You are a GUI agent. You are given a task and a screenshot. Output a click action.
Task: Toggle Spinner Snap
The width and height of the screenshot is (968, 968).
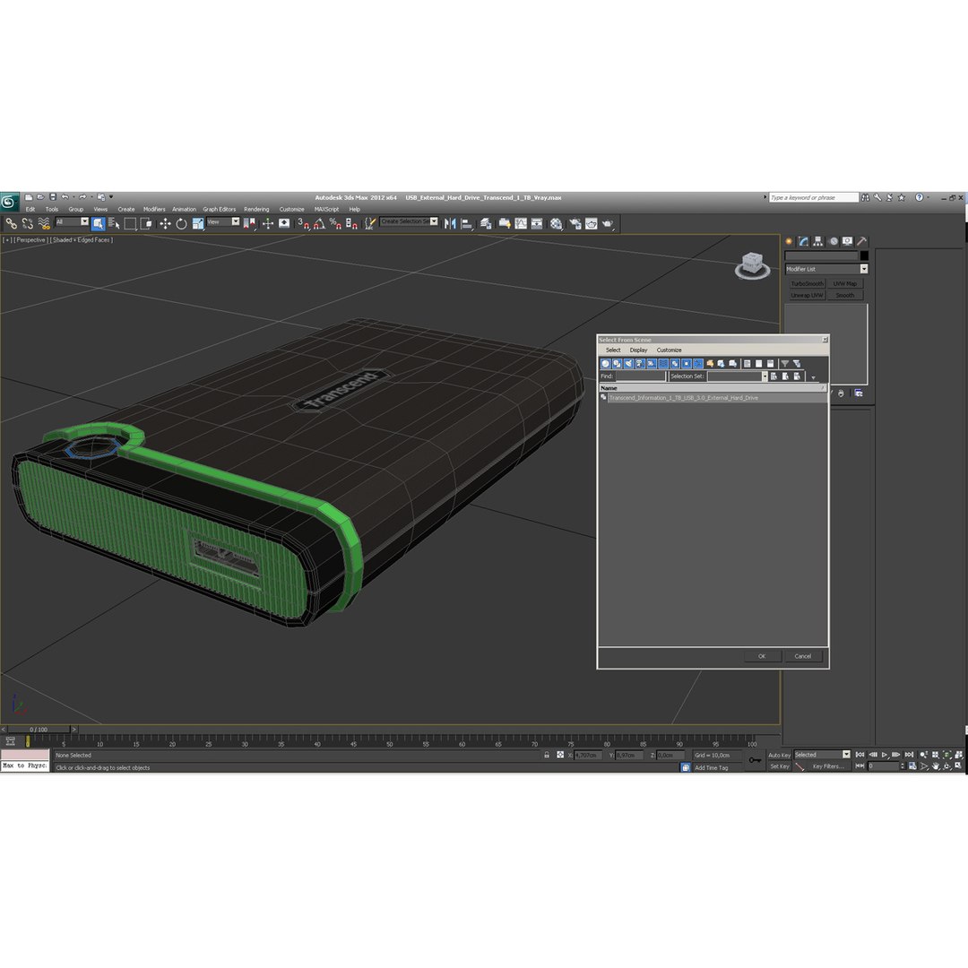(x=351, y=223)
